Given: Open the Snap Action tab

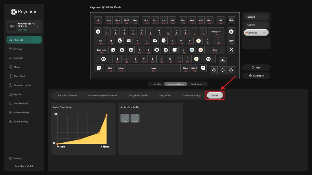Looking at the screenshot, I should [x=165, y=95].
